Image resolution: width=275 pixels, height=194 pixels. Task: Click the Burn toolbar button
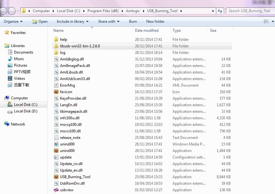click(x=133, y=21)
